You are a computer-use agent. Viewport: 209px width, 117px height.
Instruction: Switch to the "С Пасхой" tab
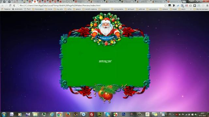[x=127, y=2]
